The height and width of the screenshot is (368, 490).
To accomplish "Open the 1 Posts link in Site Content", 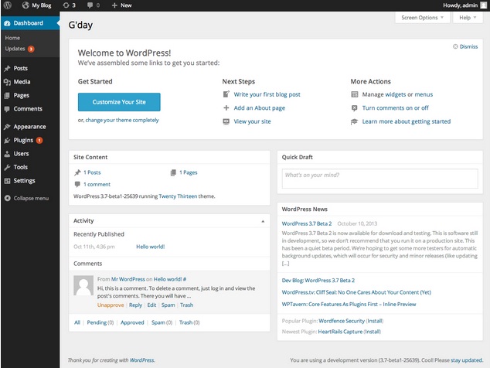I will click(92, 172).
